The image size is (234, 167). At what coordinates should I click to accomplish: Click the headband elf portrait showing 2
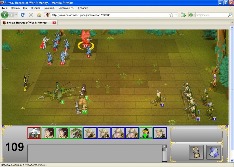pos(118,133)
